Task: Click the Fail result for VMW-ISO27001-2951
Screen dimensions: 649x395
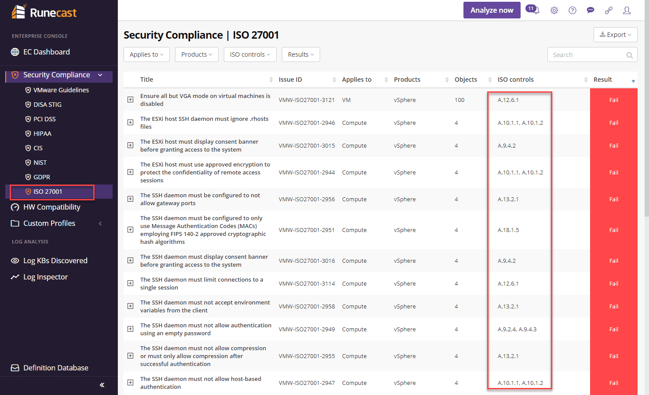Action: pos(614,230)
